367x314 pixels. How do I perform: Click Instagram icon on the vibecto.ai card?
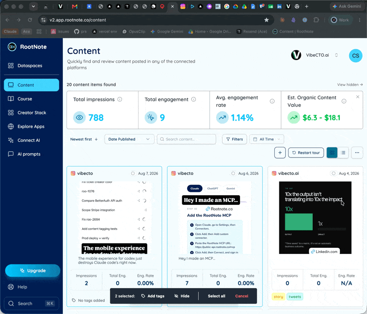point(274,173)
